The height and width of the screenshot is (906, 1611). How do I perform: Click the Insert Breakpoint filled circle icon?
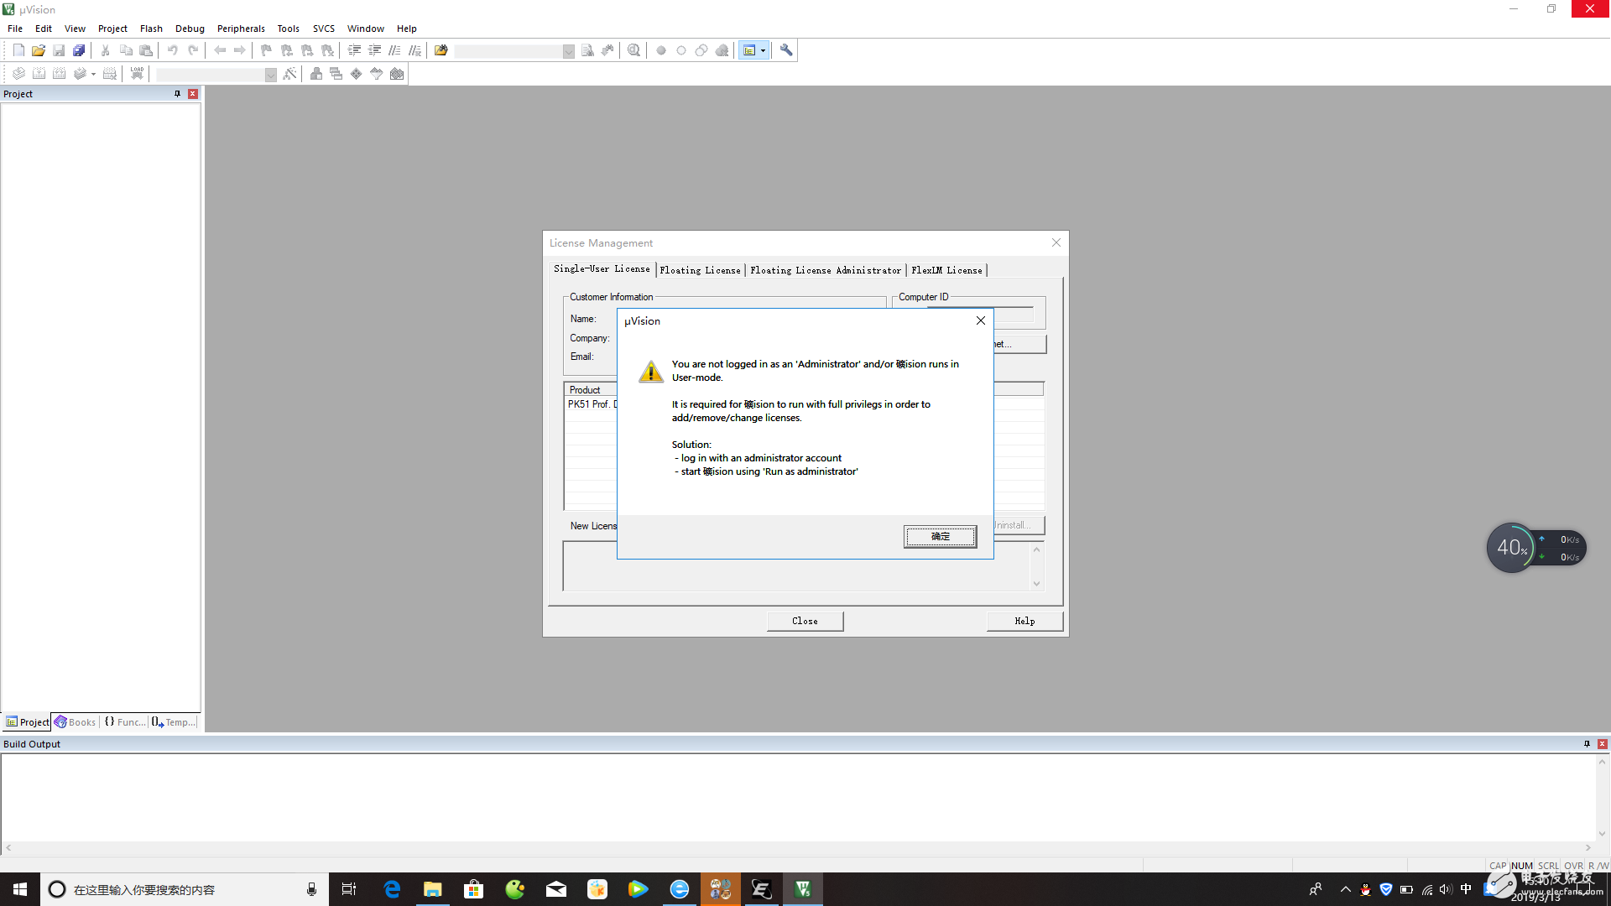click(661, 50)
